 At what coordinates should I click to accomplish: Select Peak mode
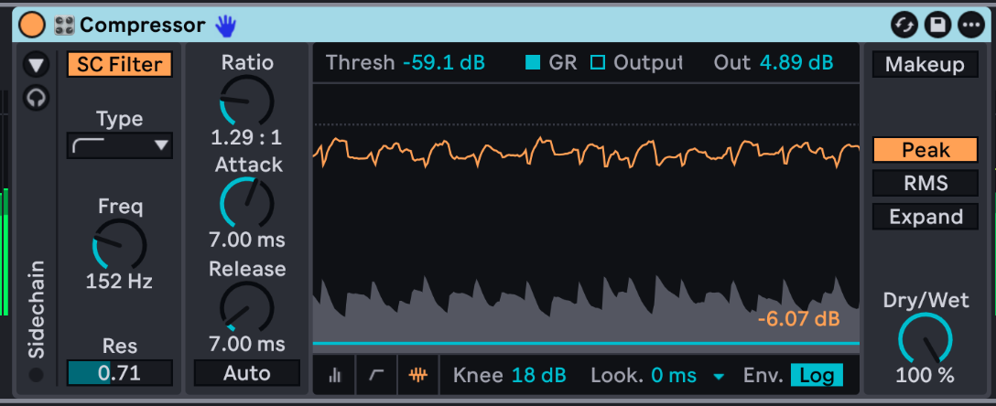pos(925,150)
